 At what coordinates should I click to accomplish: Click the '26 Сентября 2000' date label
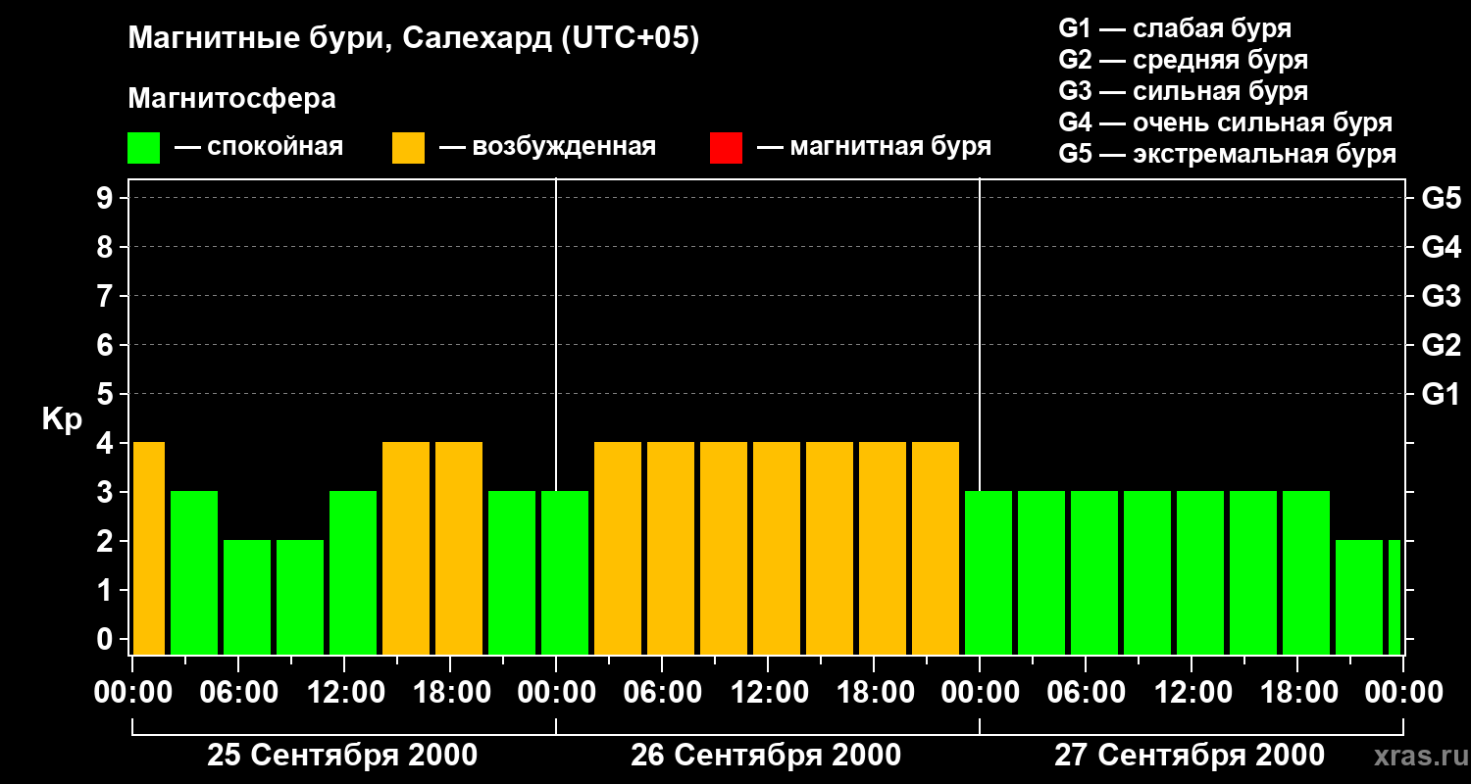point(766,756)
